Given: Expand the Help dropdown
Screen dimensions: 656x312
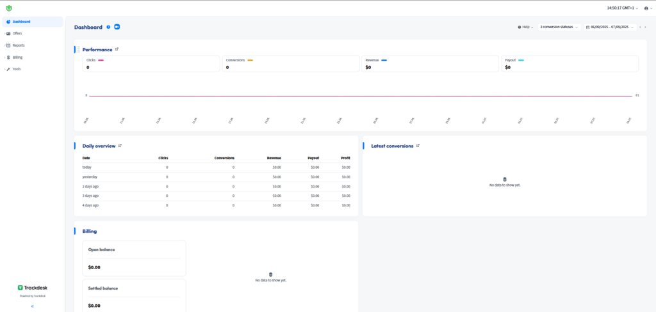Looking at the screenshot, I should pos(525,27).
